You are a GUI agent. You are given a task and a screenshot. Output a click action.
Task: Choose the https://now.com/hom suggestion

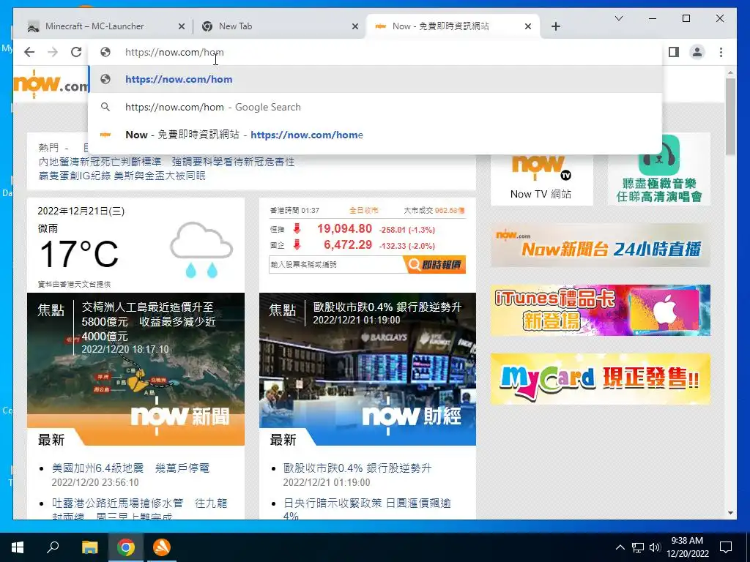click(x=376, y=79)
